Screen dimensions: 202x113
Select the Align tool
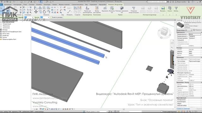click(36, 8)
